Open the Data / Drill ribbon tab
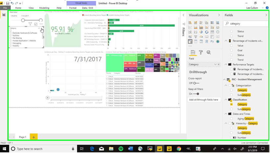Image resolution: width=270 pixels, height=153 pixels. (88, 8)
